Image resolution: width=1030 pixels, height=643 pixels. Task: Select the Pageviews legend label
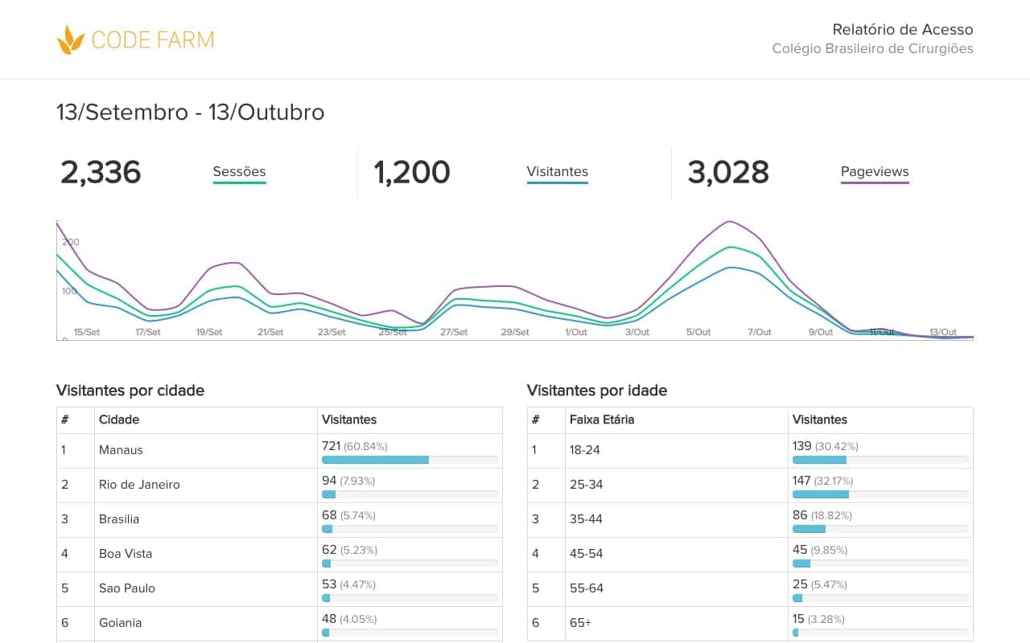(x=875, y=171)
